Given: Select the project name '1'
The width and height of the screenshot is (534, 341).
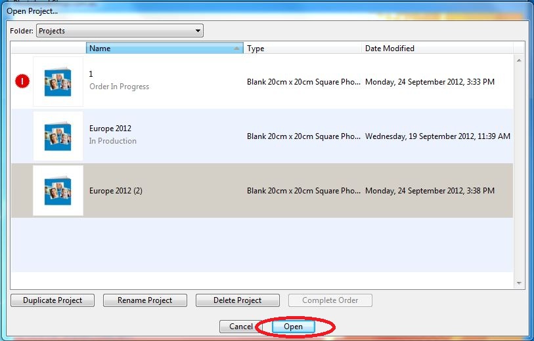Looking at the screenshot, I should point(91,74).
